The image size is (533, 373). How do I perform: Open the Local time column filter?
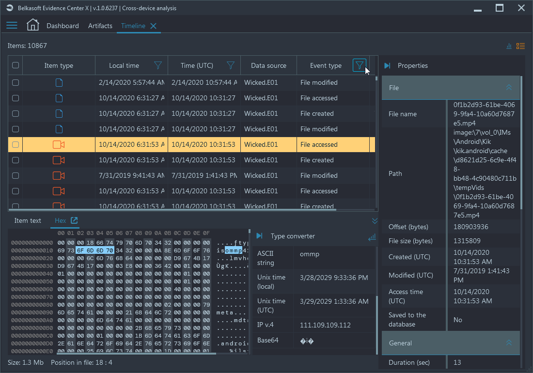[x=158, y=65]
